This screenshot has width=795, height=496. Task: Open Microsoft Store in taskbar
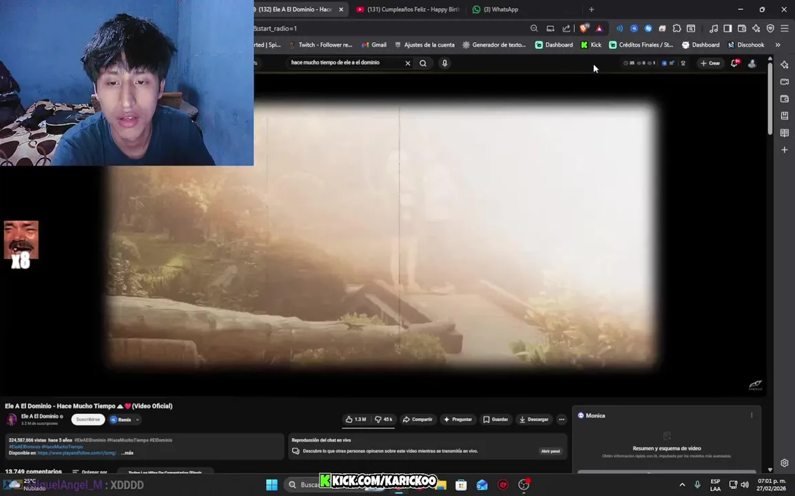click(x=461, y=485)
